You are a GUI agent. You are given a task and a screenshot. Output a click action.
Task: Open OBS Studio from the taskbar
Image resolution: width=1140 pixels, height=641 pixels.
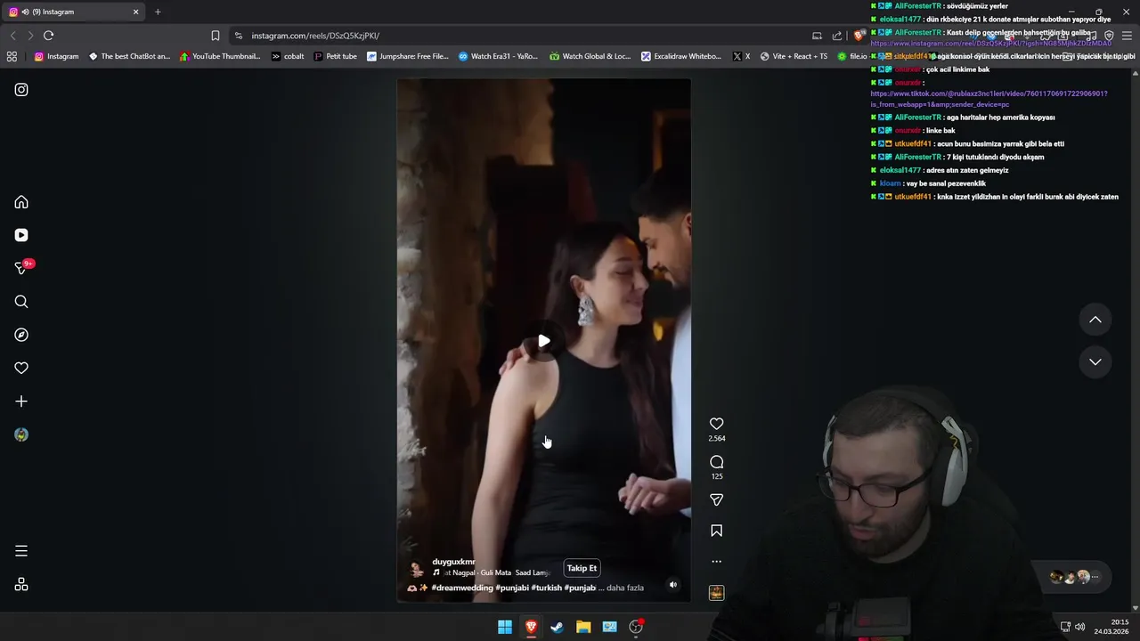(636, 627)
